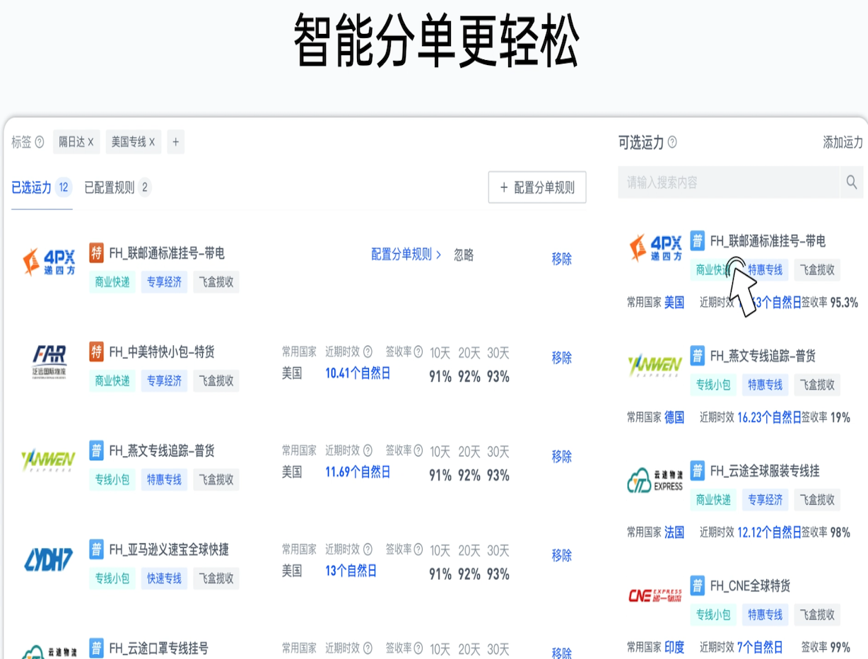Click 近期时效 help icon in 中美特快小包 row
Screen dimensions: 868x659
(368, 351)
